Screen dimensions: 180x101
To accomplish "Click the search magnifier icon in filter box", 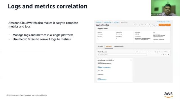I will [99, 55].
